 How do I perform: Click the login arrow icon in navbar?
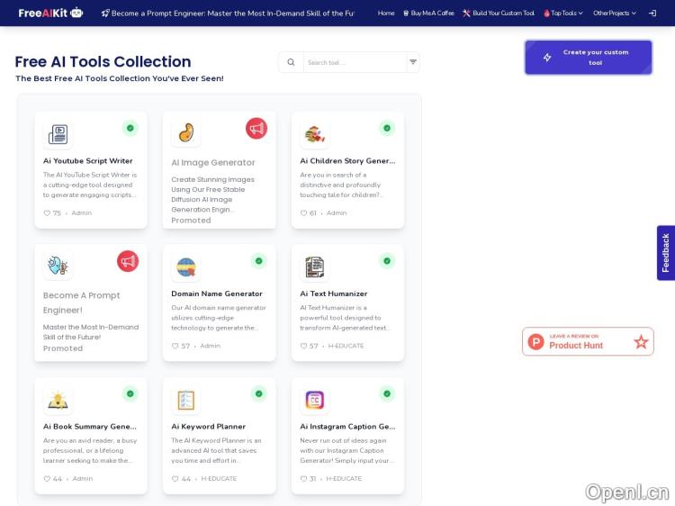[652, 14]
